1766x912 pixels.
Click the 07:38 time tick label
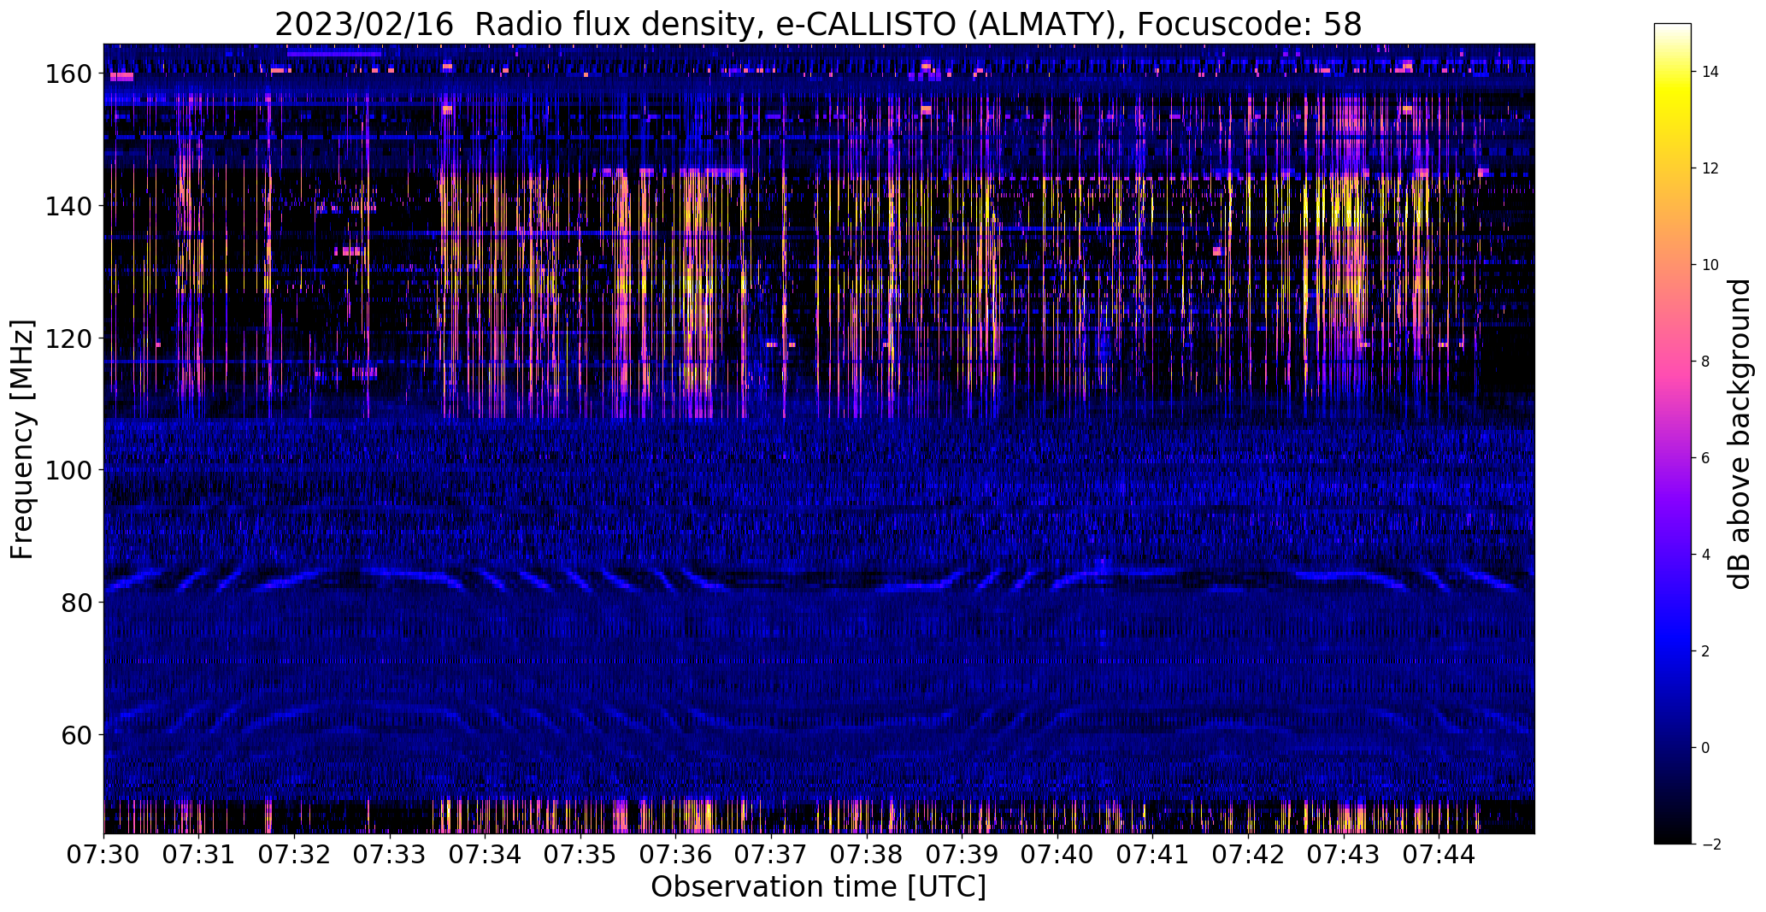coord(867,855)
